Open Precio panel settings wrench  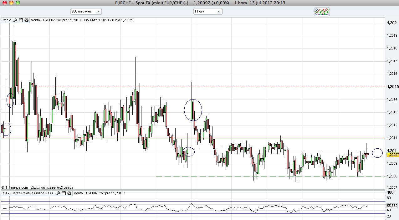(x=15, y=20)
